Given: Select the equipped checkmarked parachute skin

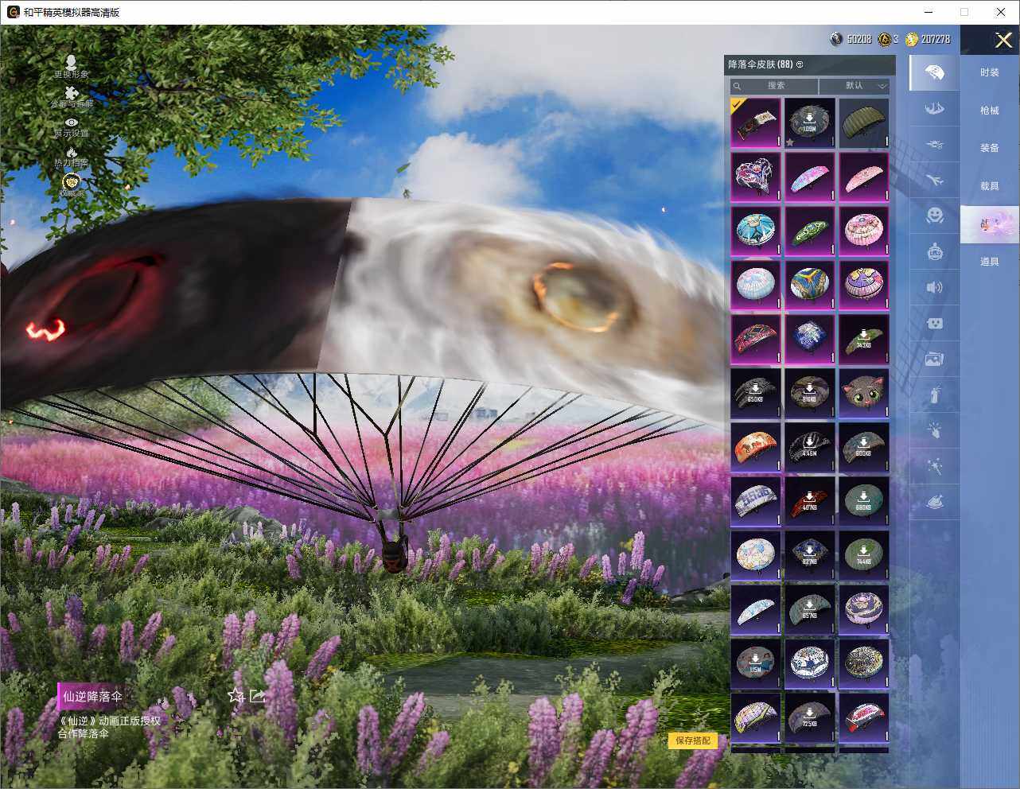Looking at the screenshot, I should (755, 122).
